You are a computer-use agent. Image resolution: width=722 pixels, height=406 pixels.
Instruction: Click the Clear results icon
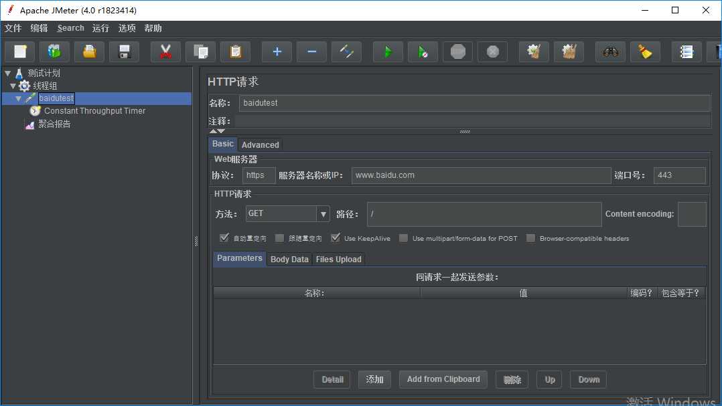click(534, 52)
